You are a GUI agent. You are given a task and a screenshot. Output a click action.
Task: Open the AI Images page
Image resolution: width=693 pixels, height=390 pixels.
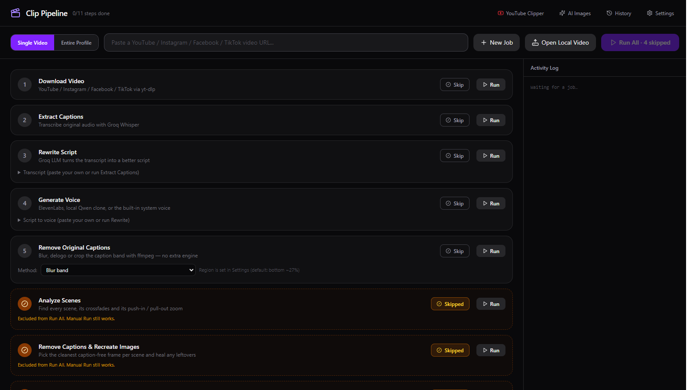point(575,13)
